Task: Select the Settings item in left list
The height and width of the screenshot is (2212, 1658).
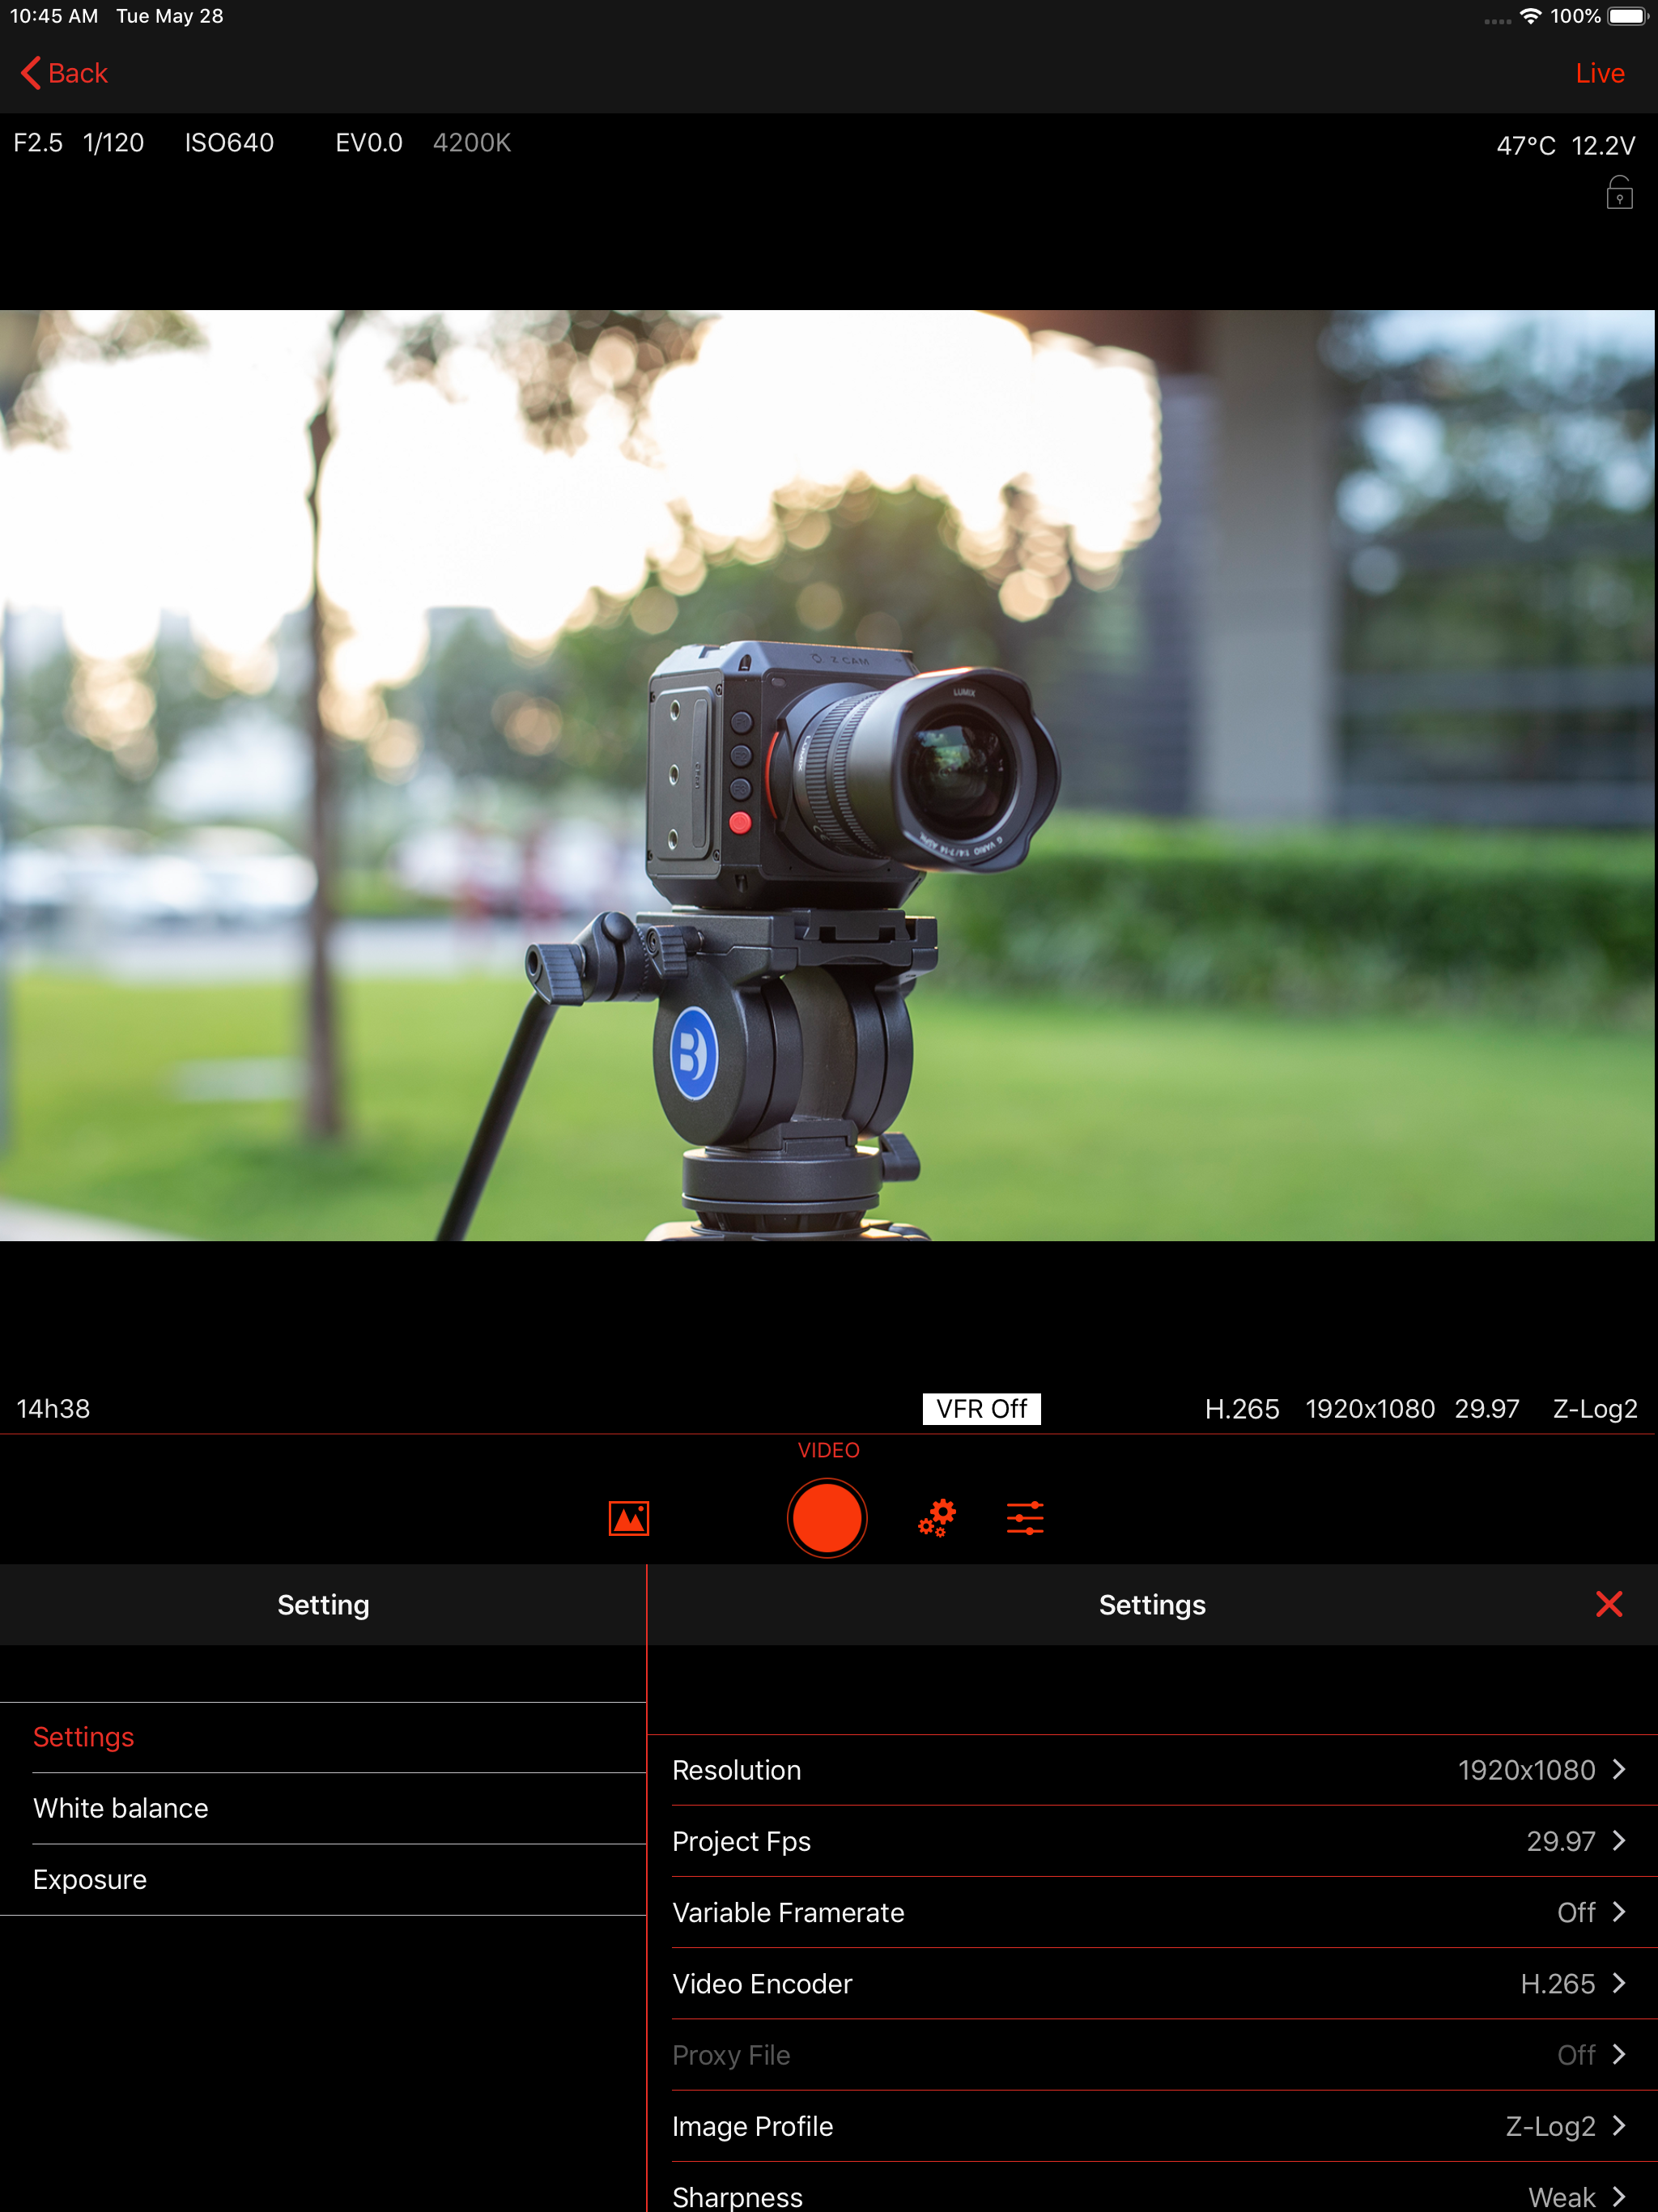Action: 84,1737
